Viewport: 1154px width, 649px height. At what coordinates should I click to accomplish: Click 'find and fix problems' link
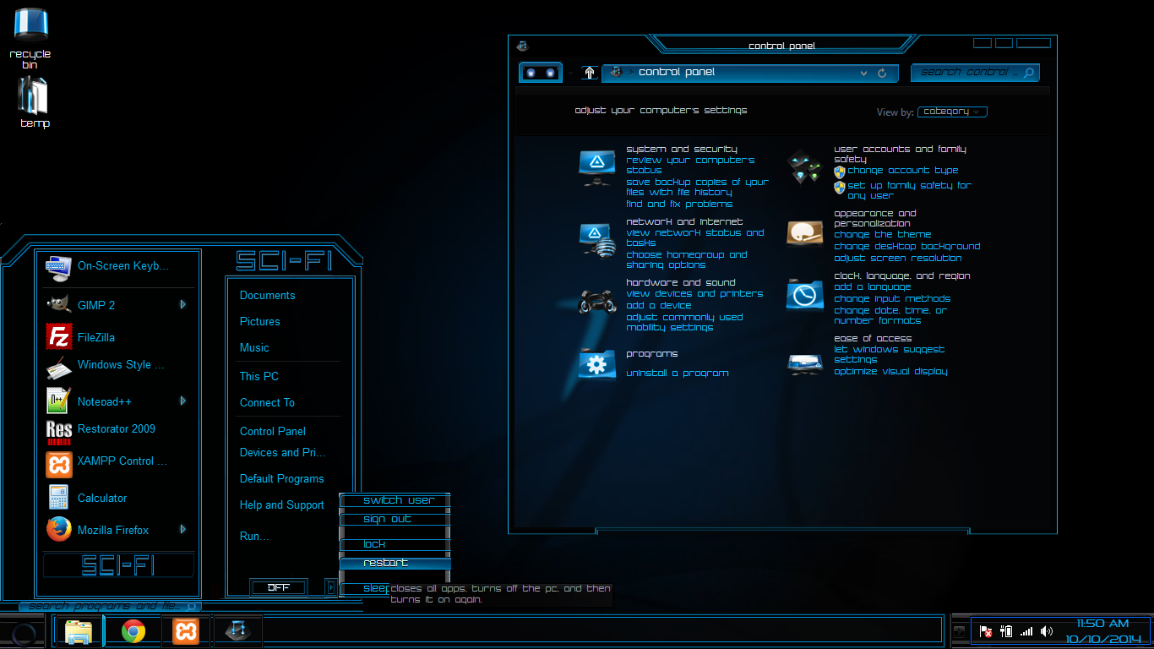pyautogui.click(x=679, y=205)
